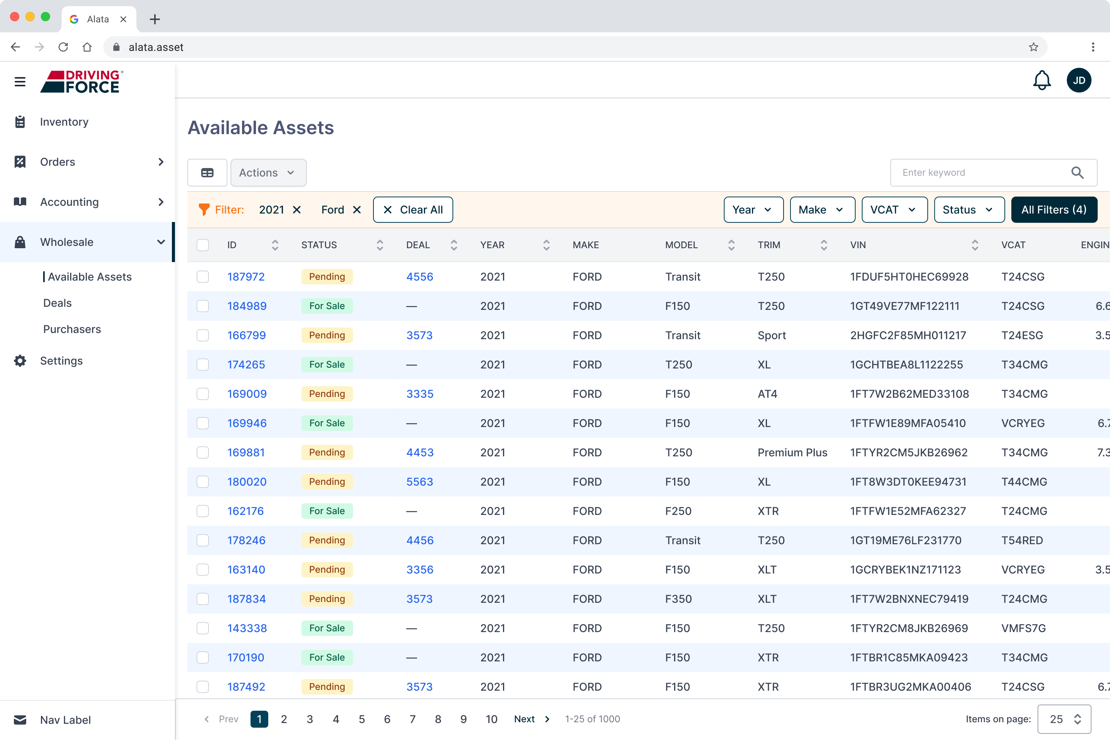Screen dimensions: 1110x740
Task: Click the search magnifier icon
Action: pyautogui.click(x=1077, y=173)
